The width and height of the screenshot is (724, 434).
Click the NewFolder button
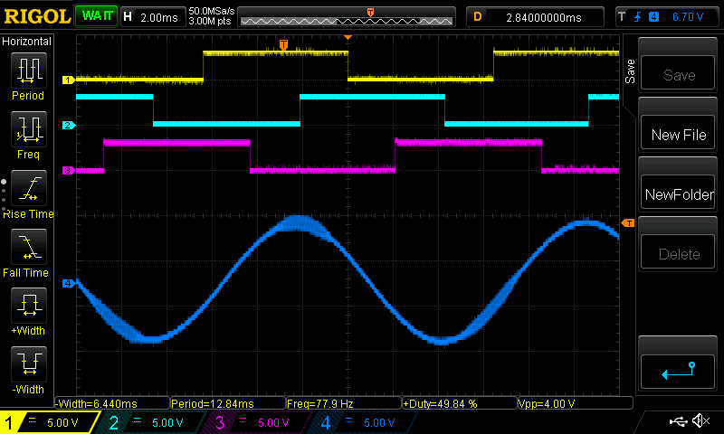click(x=678, y=192)
